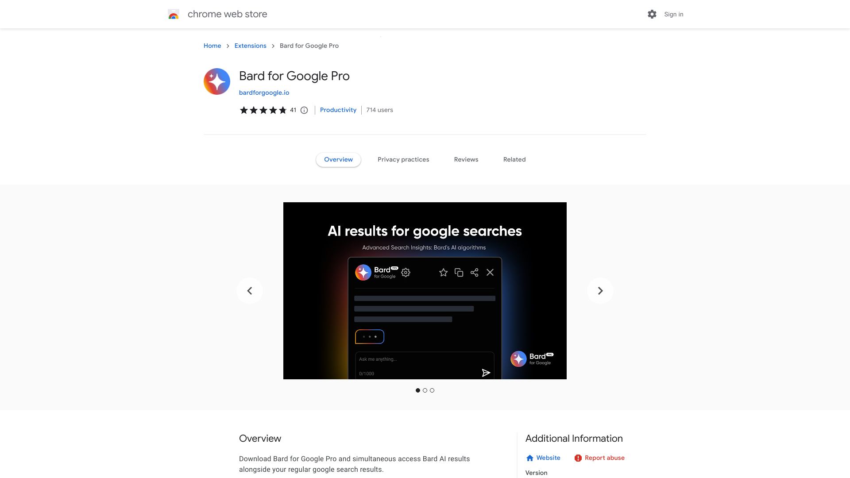Select the first carousel dot indicator
The image size is (850, 478).
[x=418, y=390]
